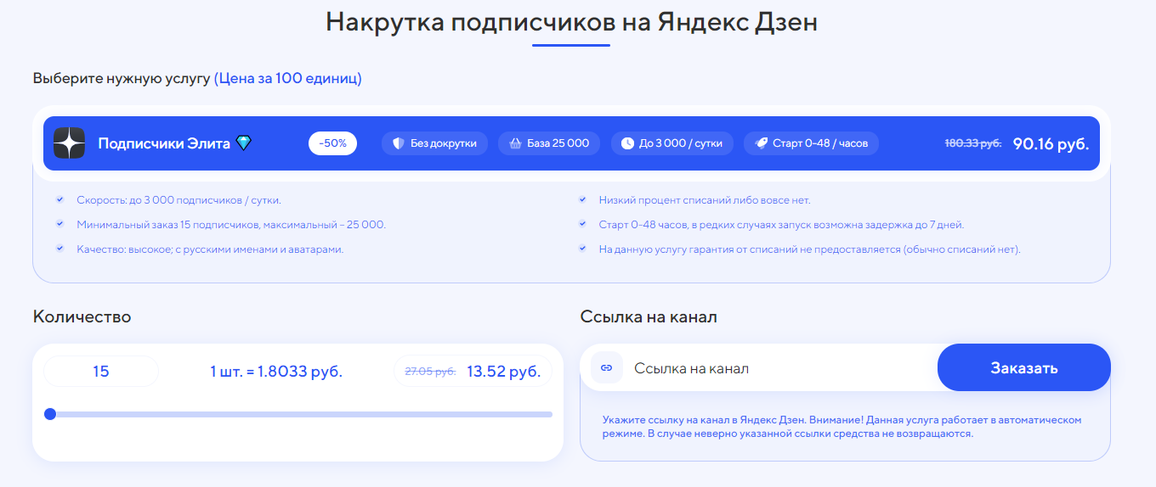Viewport: 1156px width, 487px height.
Task: Click the crossed-out total 27.05 руб.
Action: tap(430, 372)
